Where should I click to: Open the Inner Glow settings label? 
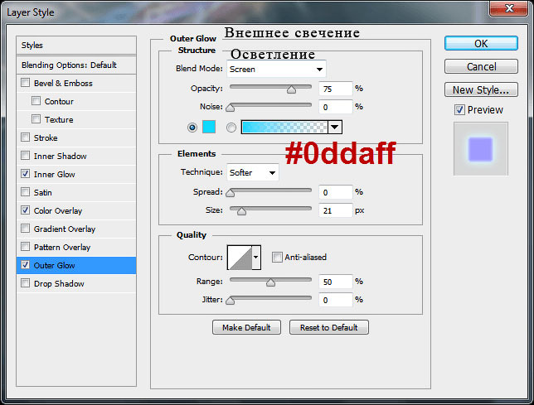(x=54, y=175)
